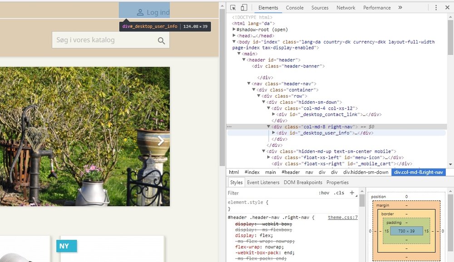Click the search magnifier icon on the page
This screenshot has height=262, width=454.
tap(161, 41)
